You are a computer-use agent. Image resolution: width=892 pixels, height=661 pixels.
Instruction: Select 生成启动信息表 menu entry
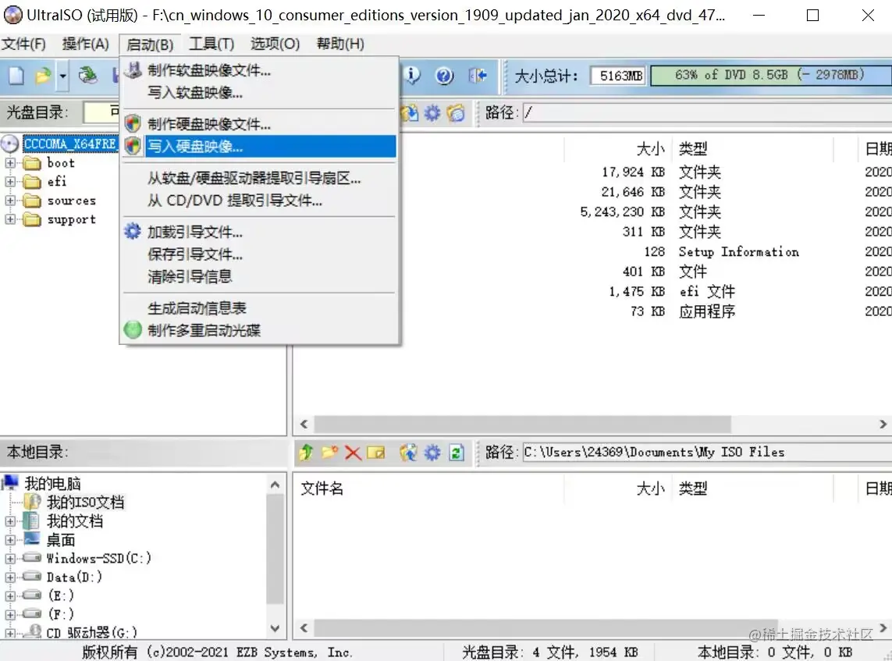259,308
